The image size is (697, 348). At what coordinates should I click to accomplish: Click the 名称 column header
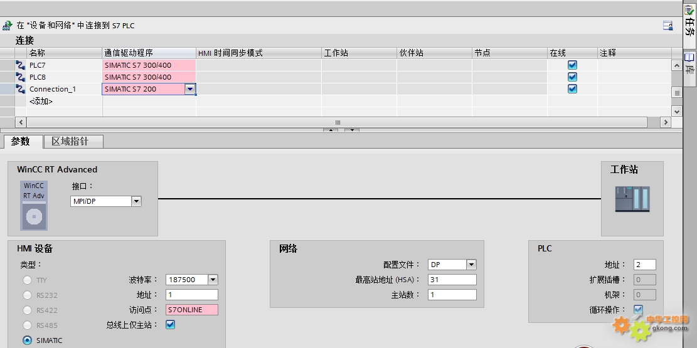pyautogui.click(x=65, y=53)
